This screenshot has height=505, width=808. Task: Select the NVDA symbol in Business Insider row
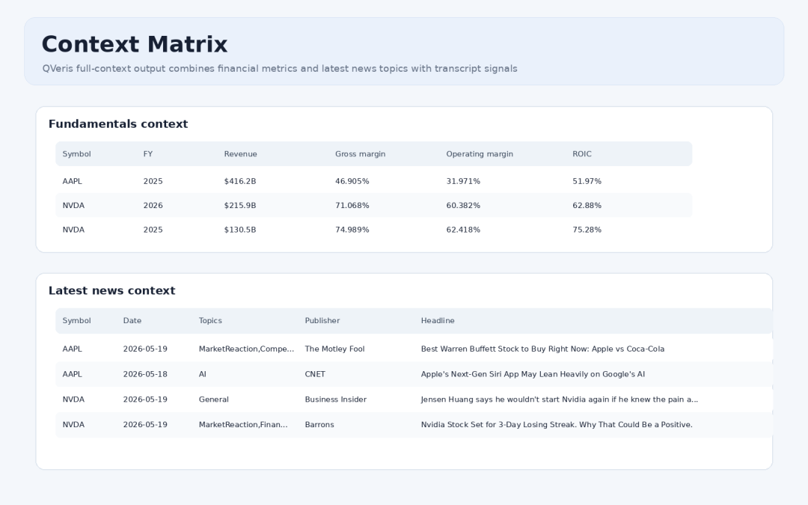(73, 400)
